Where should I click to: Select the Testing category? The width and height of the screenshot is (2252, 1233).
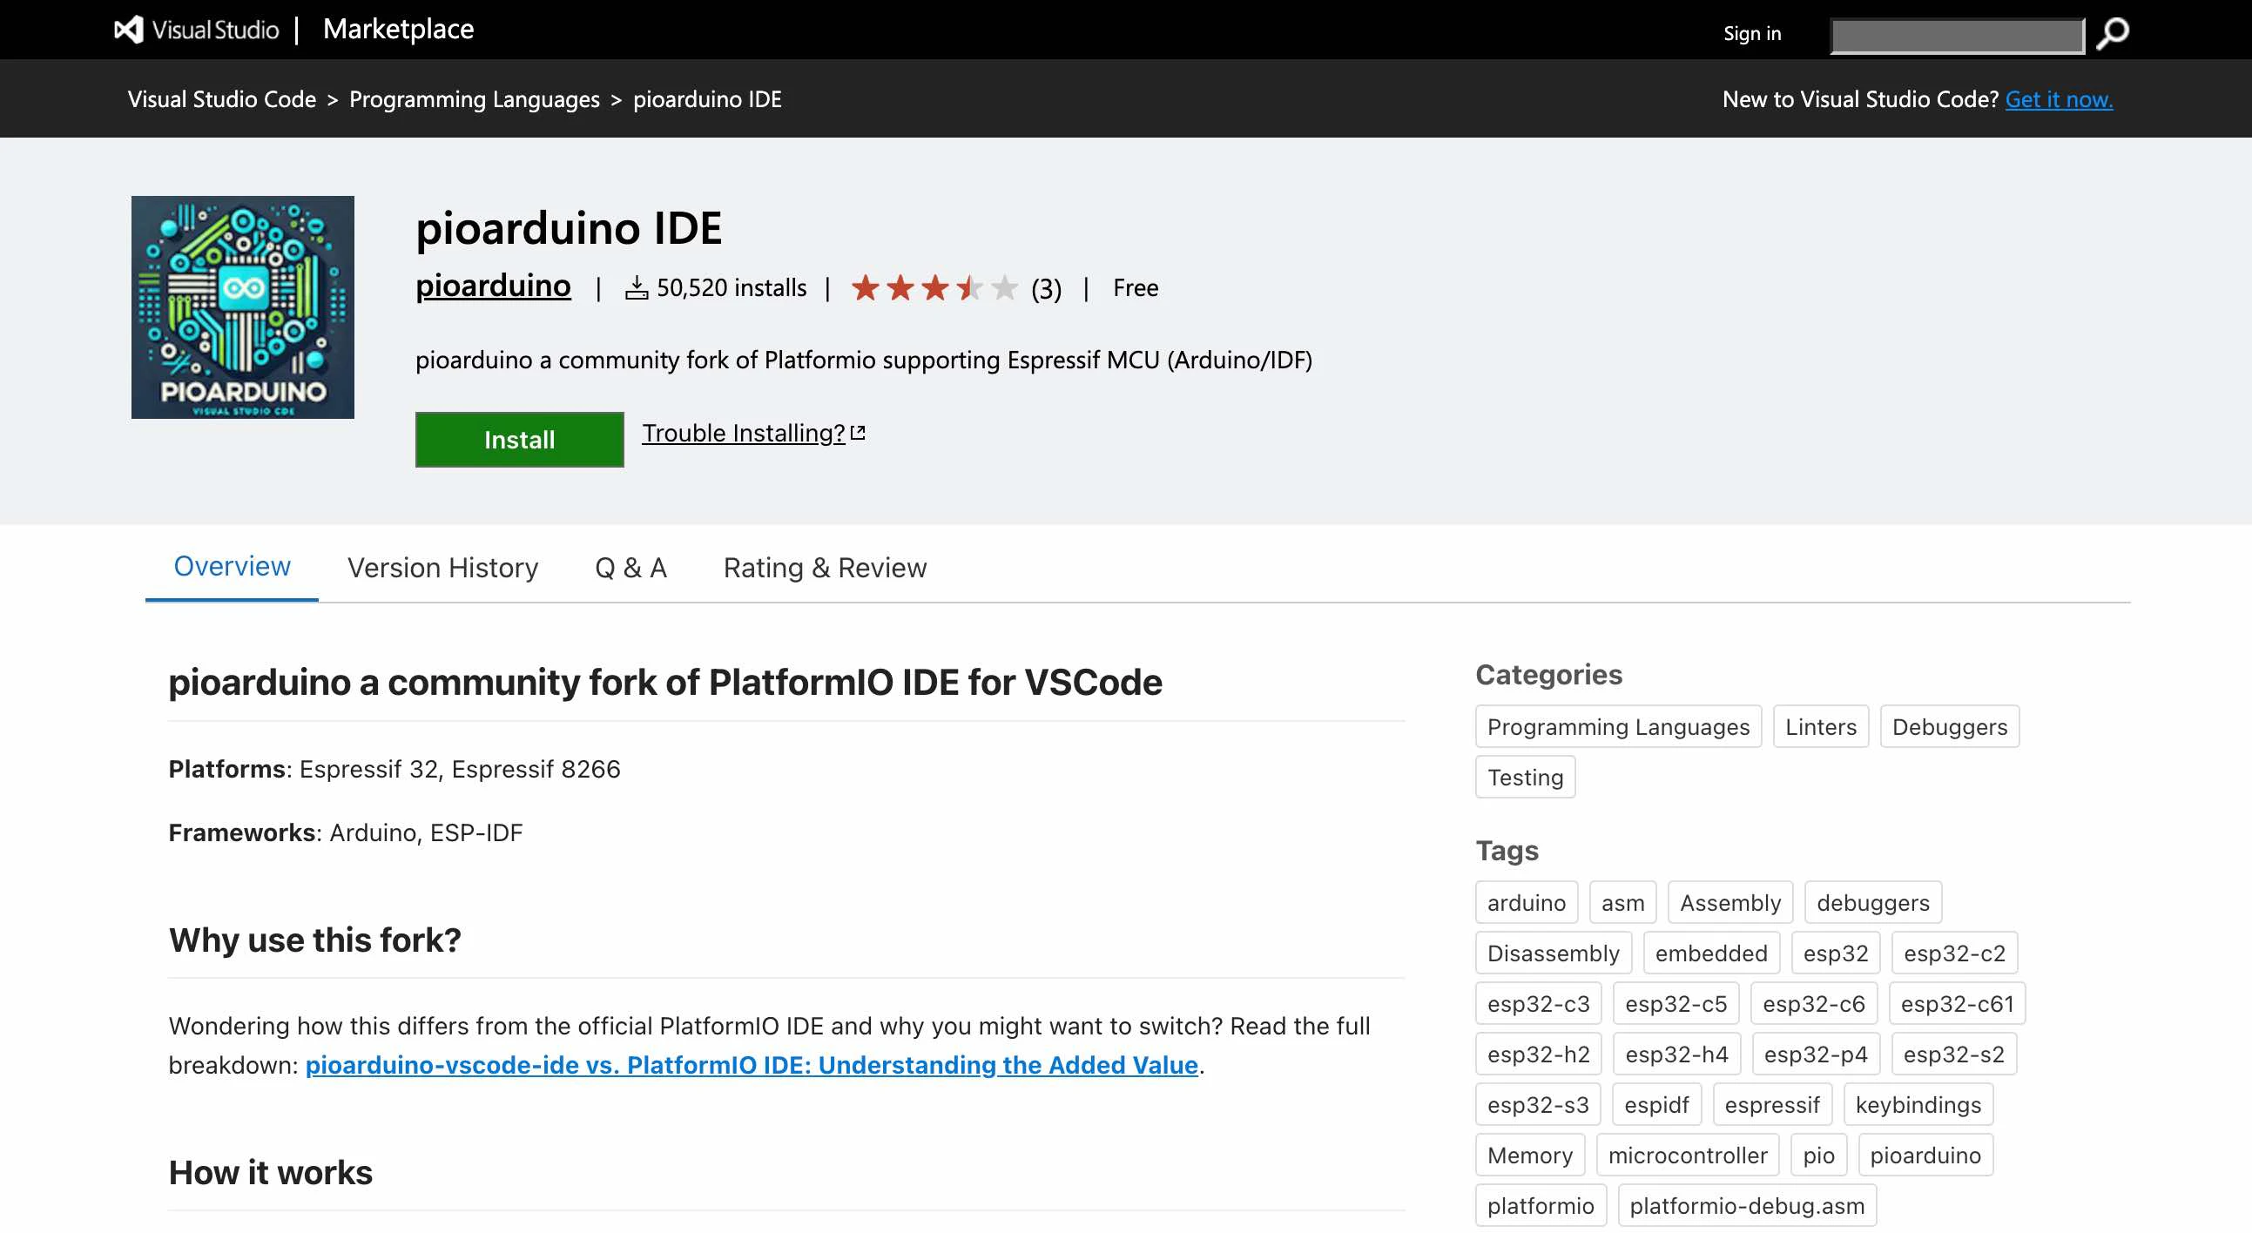point(1526,777)
